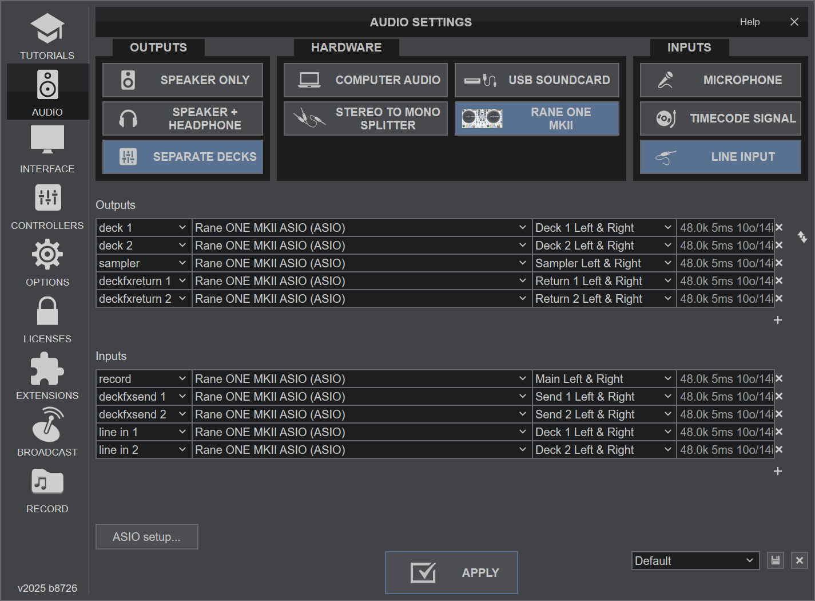The width and height of the screenshot is (815, 601).
Task: Open the Broadcast settings page
Action: pyautogui.click(x=47, y=433)
